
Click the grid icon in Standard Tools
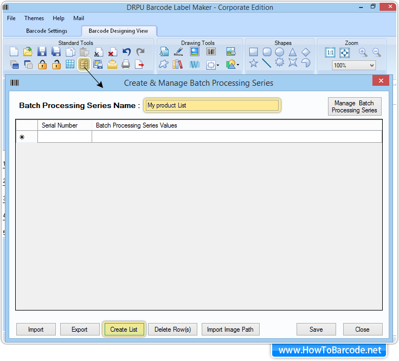point(70,65)
